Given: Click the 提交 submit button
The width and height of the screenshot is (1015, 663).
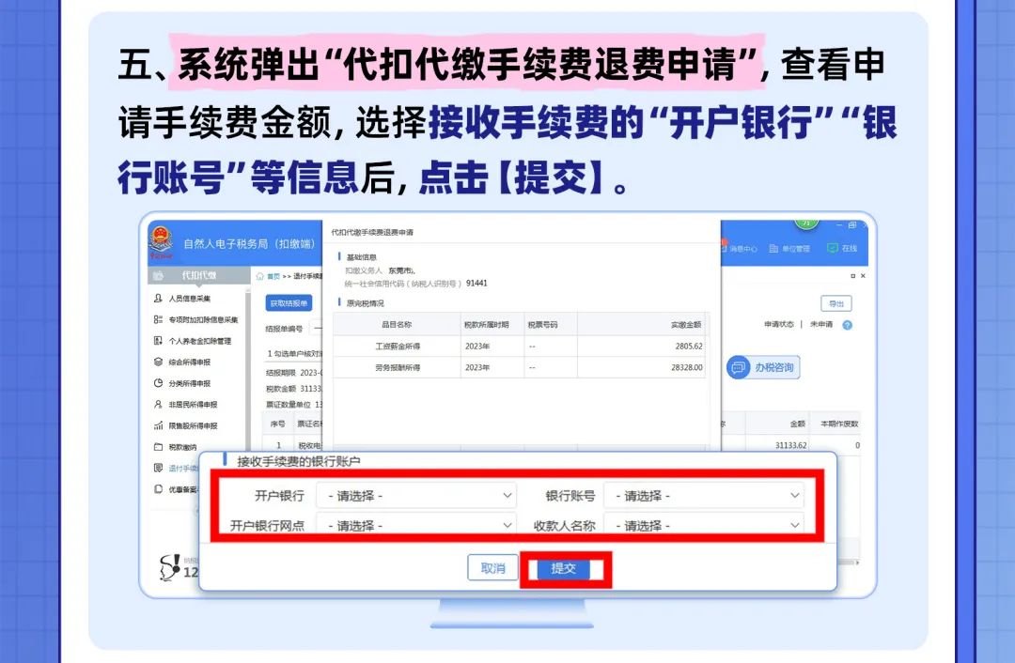Looking at the screenshot, I should pos(564,568).
